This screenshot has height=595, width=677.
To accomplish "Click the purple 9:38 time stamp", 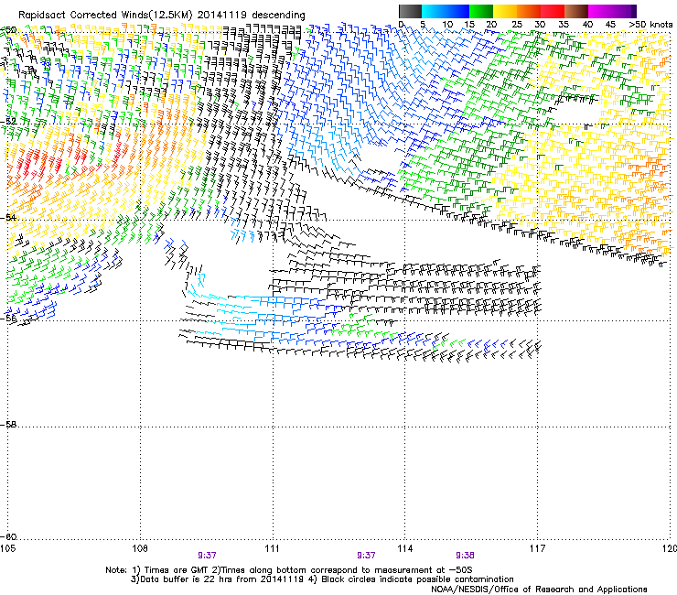I will point(465,556).
